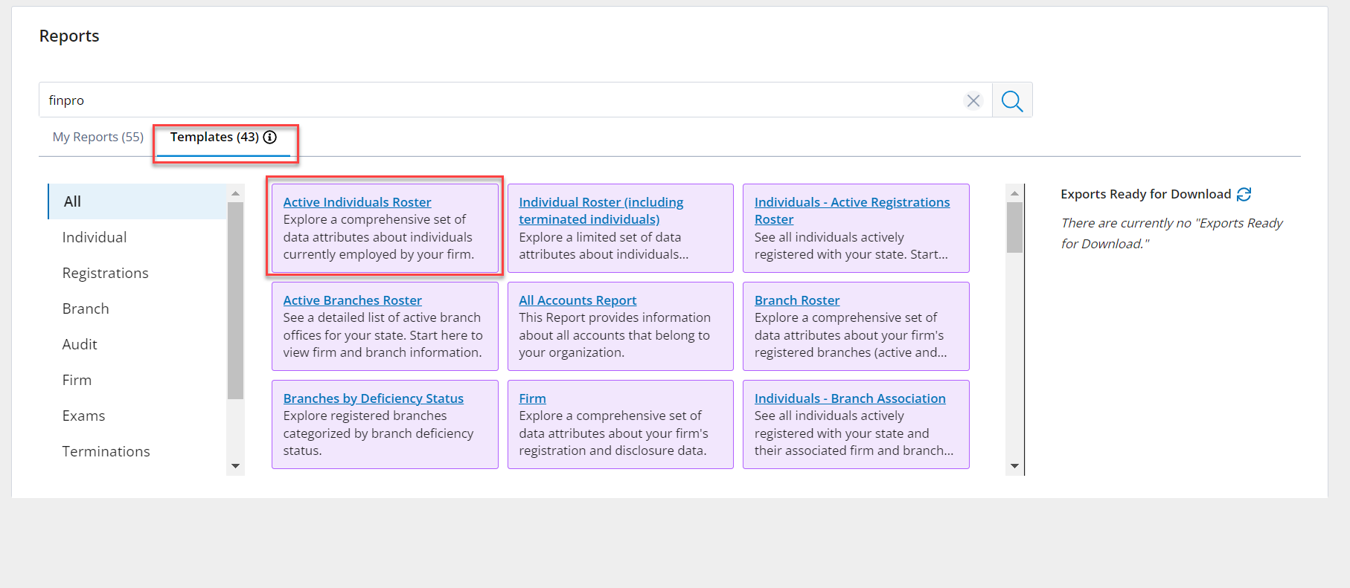Image resolution: width=1350 pixels, height=588 pixels.
Task: Click the Templates info icon
Action: pyautogui.click(x=270, y=138)
